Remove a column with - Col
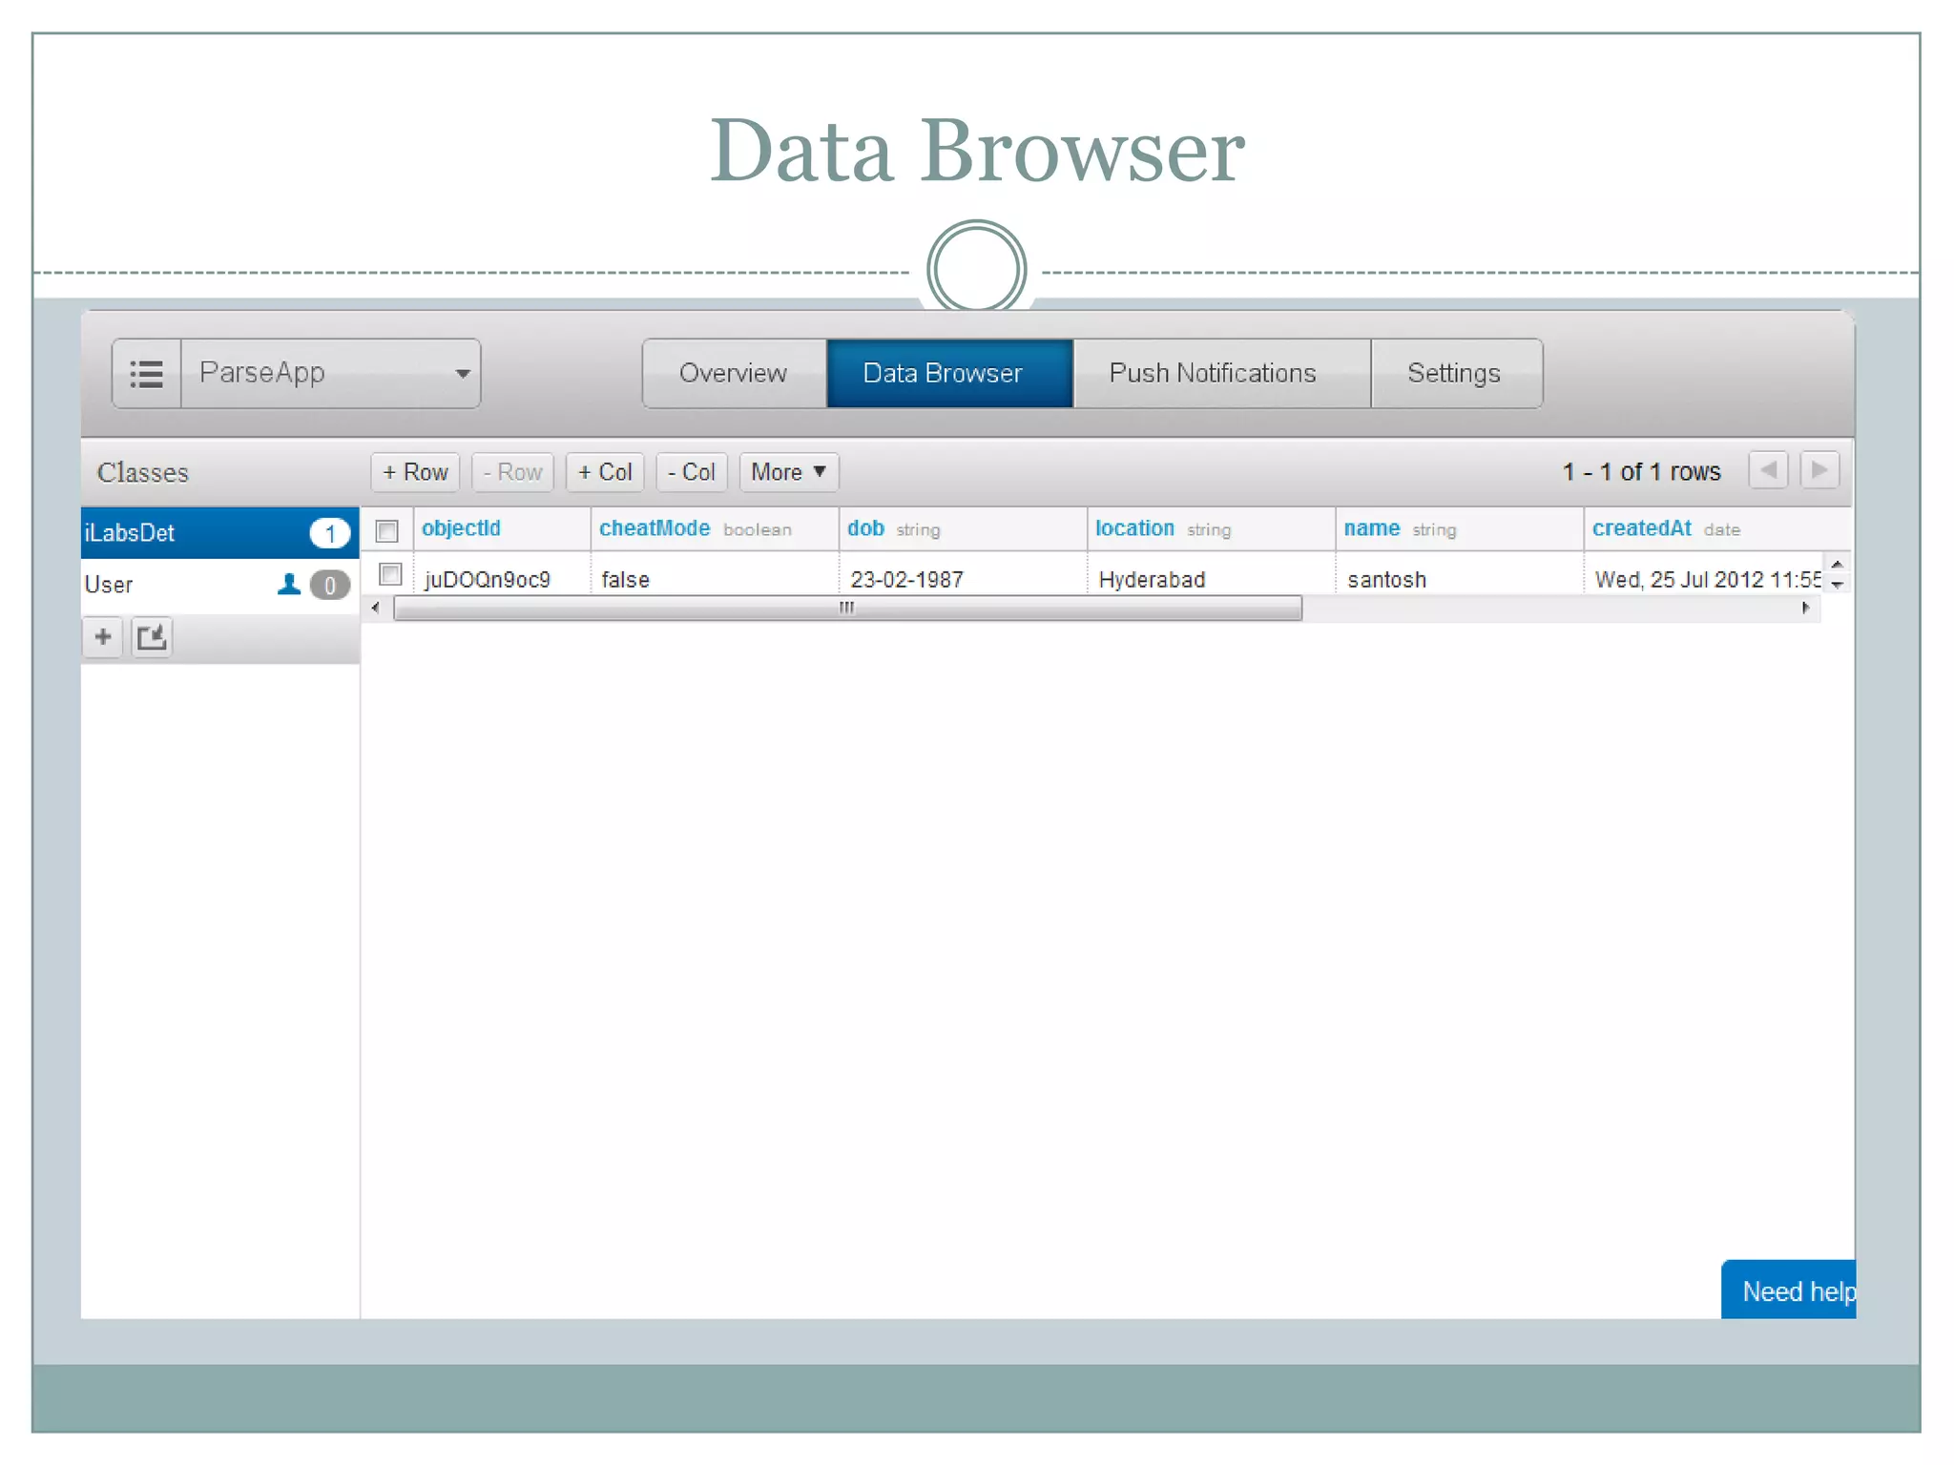Image resolution: width=1954 pixels, height=1465 pixels. pos(692,472)
